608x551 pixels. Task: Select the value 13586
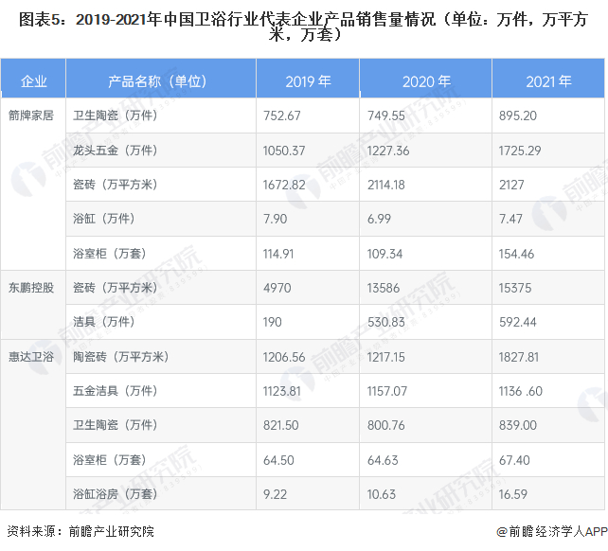(x=384, y=288)
